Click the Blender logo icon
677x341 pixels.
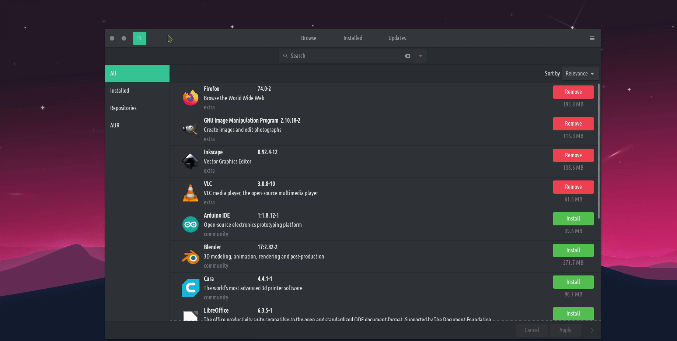[191, 257]
